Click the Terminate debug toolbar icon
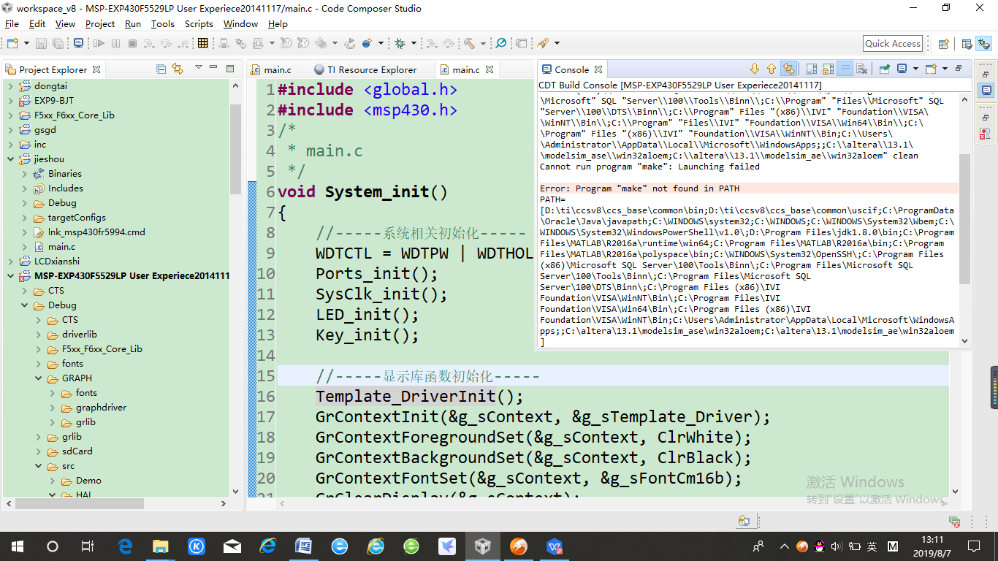 click(132, 43)
